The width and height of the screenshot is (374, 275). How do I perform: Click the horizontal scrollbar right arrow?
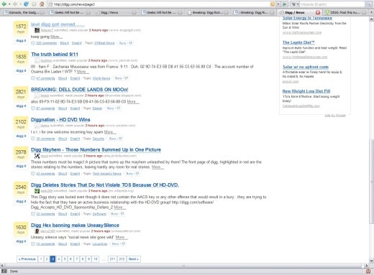366,265
